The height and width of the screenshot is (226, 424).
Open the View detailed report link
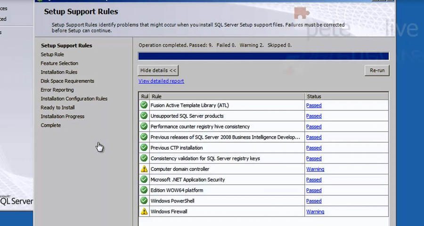pyautogui.click(x=161, y=81)
